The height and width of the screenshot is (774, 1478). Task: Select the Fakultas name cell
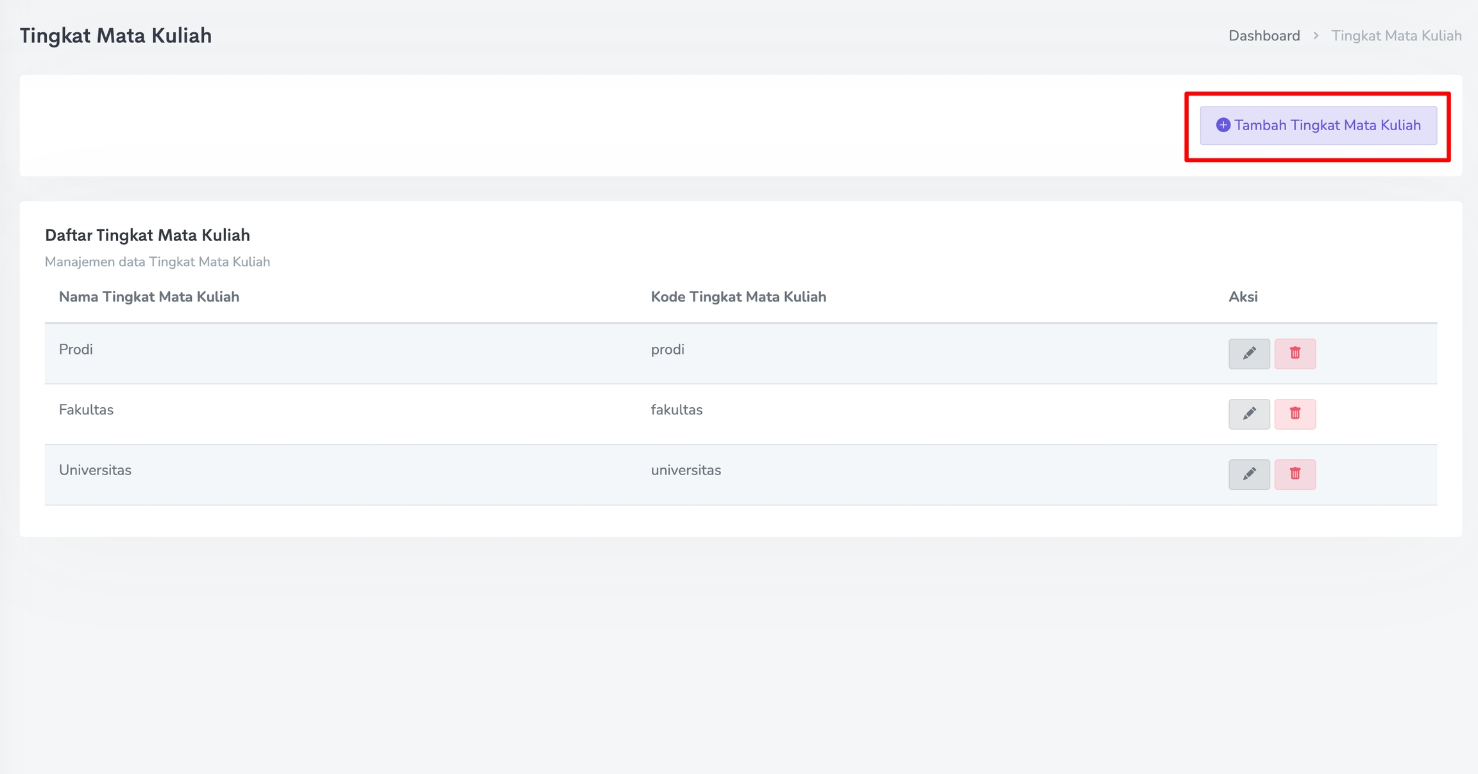(86, 410)
